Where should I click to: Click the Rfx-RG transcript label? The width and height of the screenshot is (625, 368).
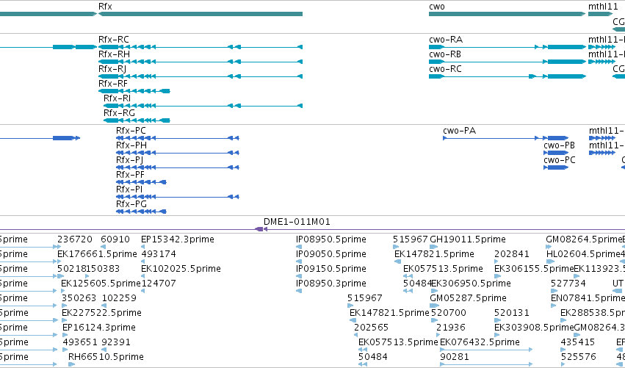(x=119, y=113)
